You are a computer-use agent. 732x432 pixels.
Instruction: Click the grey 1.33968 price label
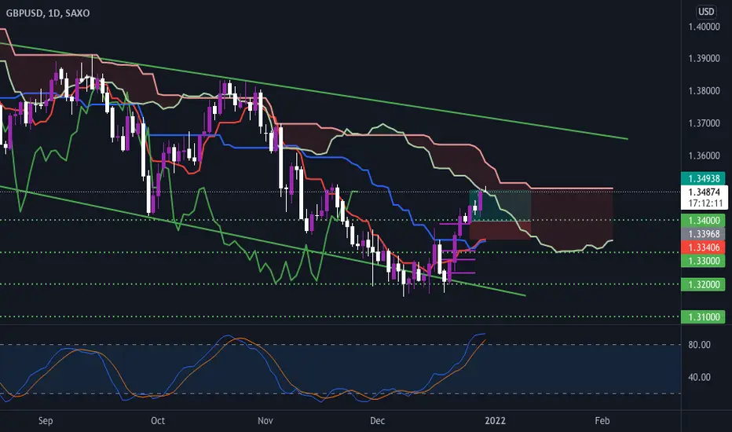pyautogui.click(x=704, y=233)
